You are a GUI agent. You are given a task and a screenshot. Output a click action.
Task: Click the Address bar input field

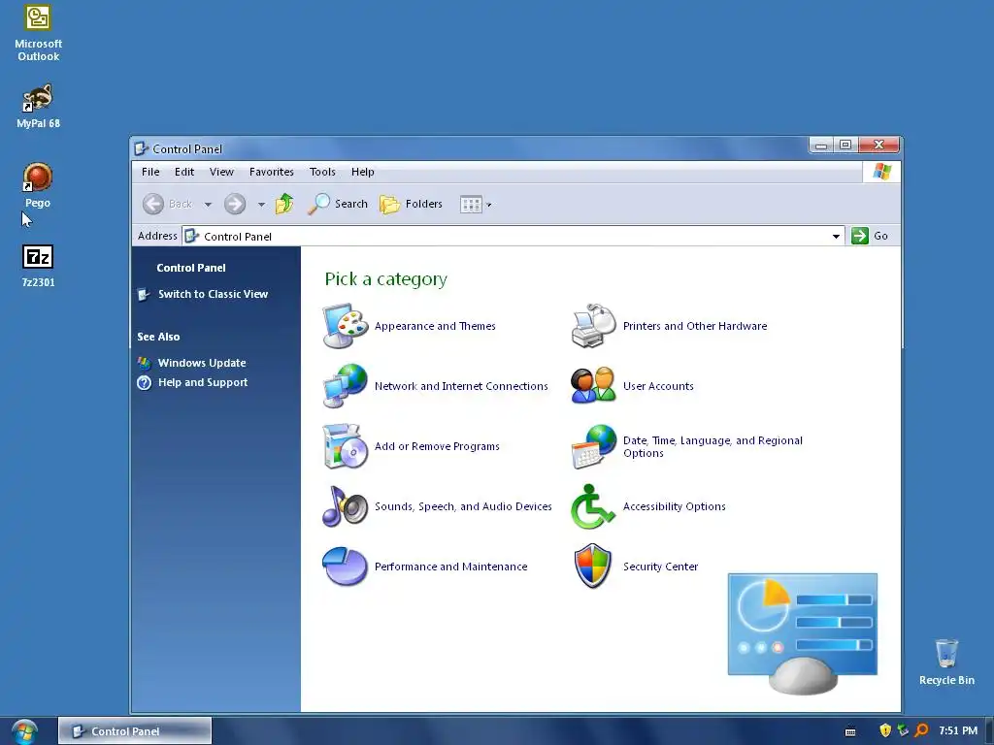(513, 237)
